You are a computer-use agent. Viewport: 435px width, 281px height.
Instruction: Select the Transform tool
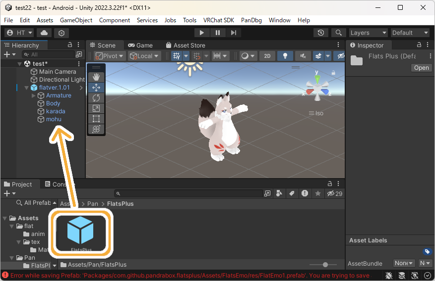(x=96, y=129)
